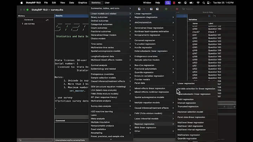Open the Do-file Editor toolbar icon
This screenshot has width=253, height=142.
click(140, 9)
